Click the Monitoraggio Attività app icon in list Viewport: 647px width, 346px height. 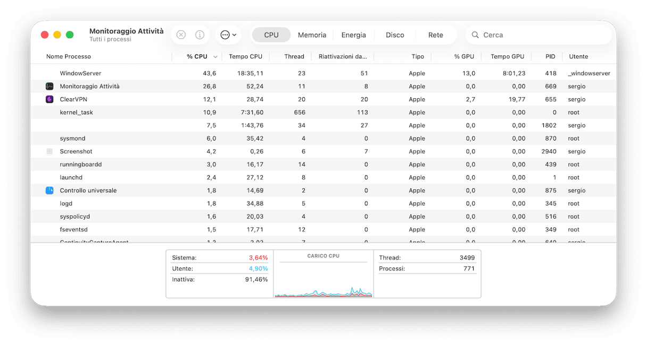[49, 86]
